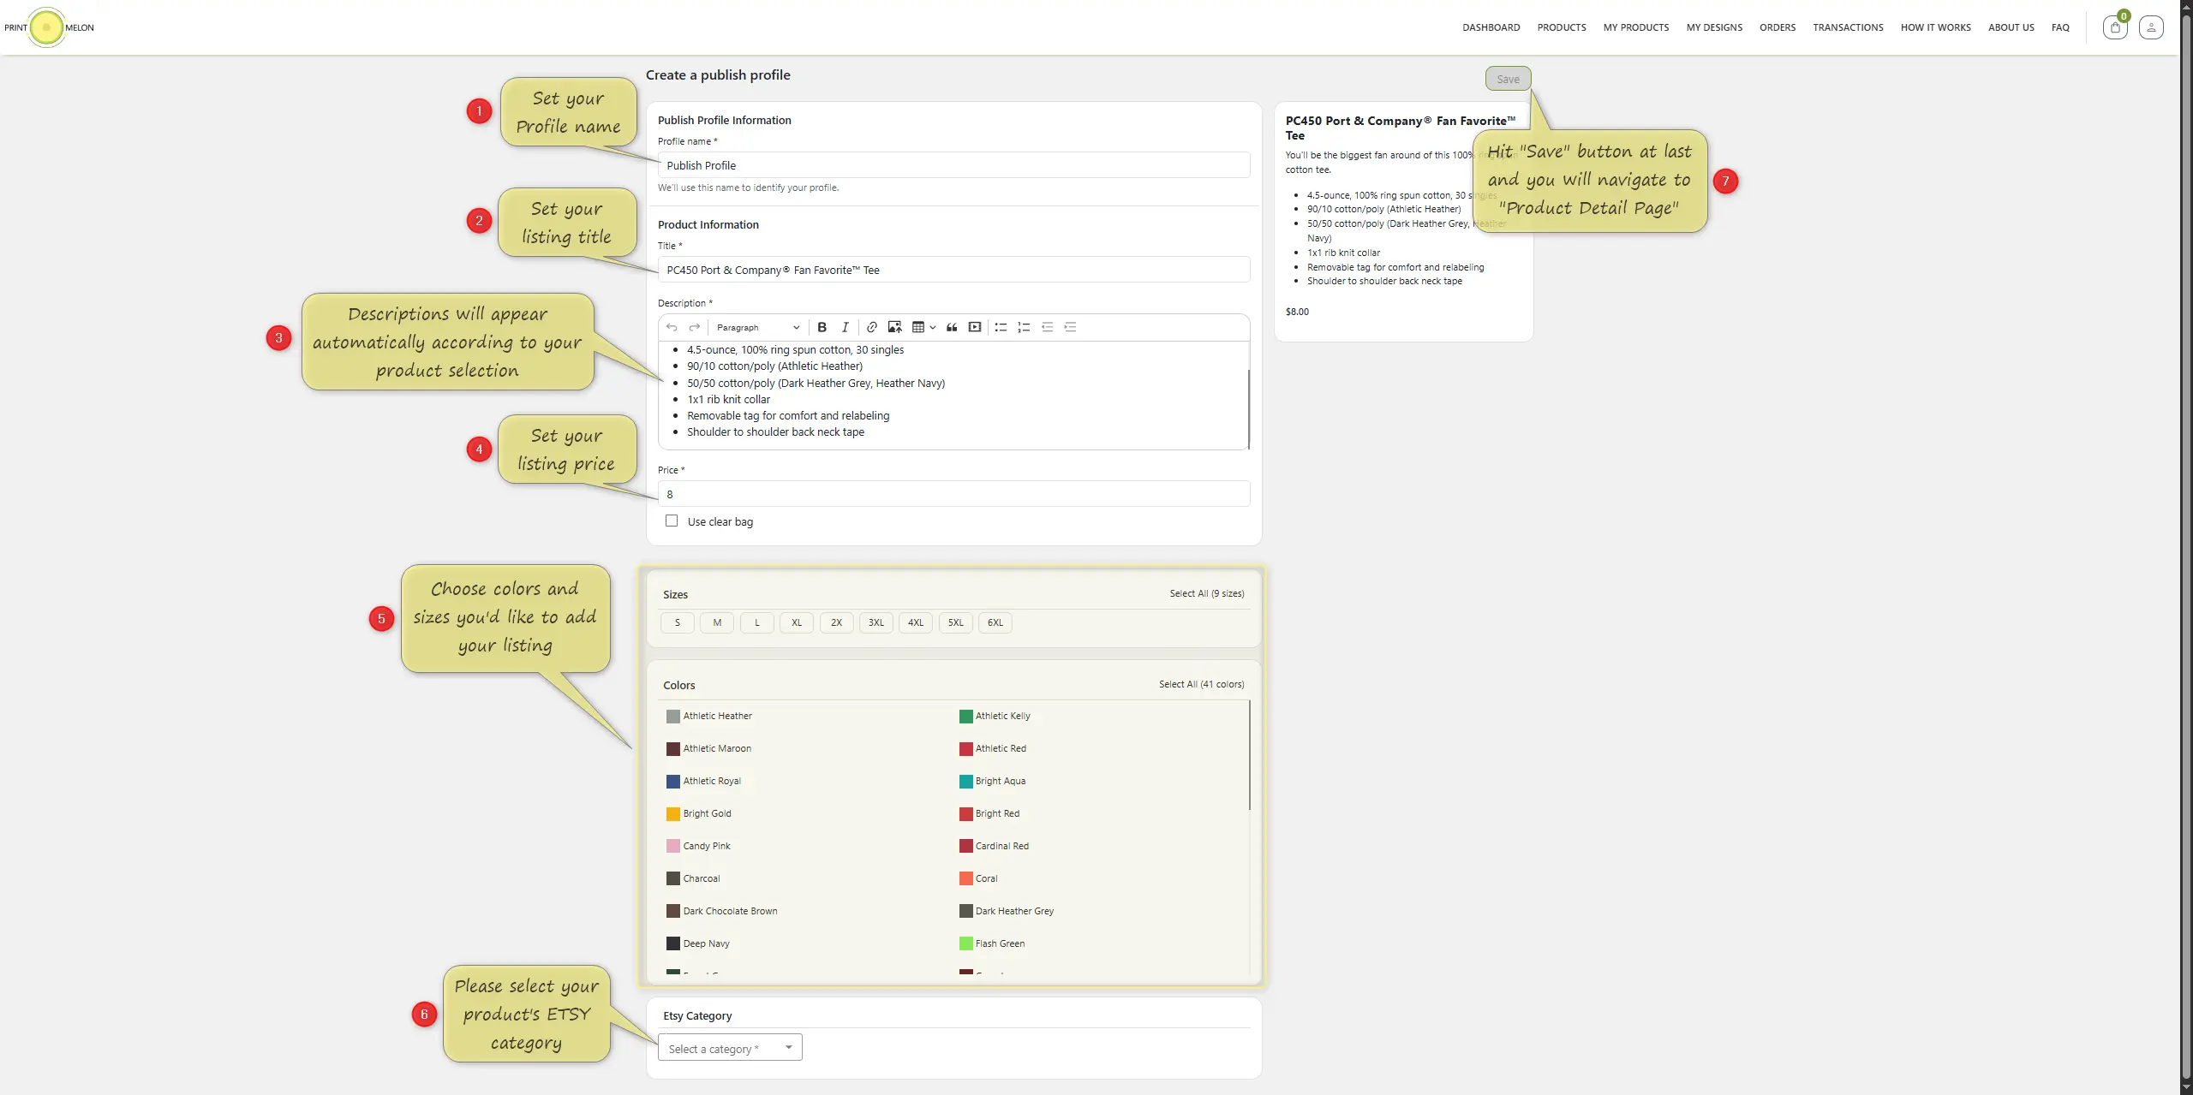Open the My Products page
This screenshot has height=1095, width=2193.
1636,27
